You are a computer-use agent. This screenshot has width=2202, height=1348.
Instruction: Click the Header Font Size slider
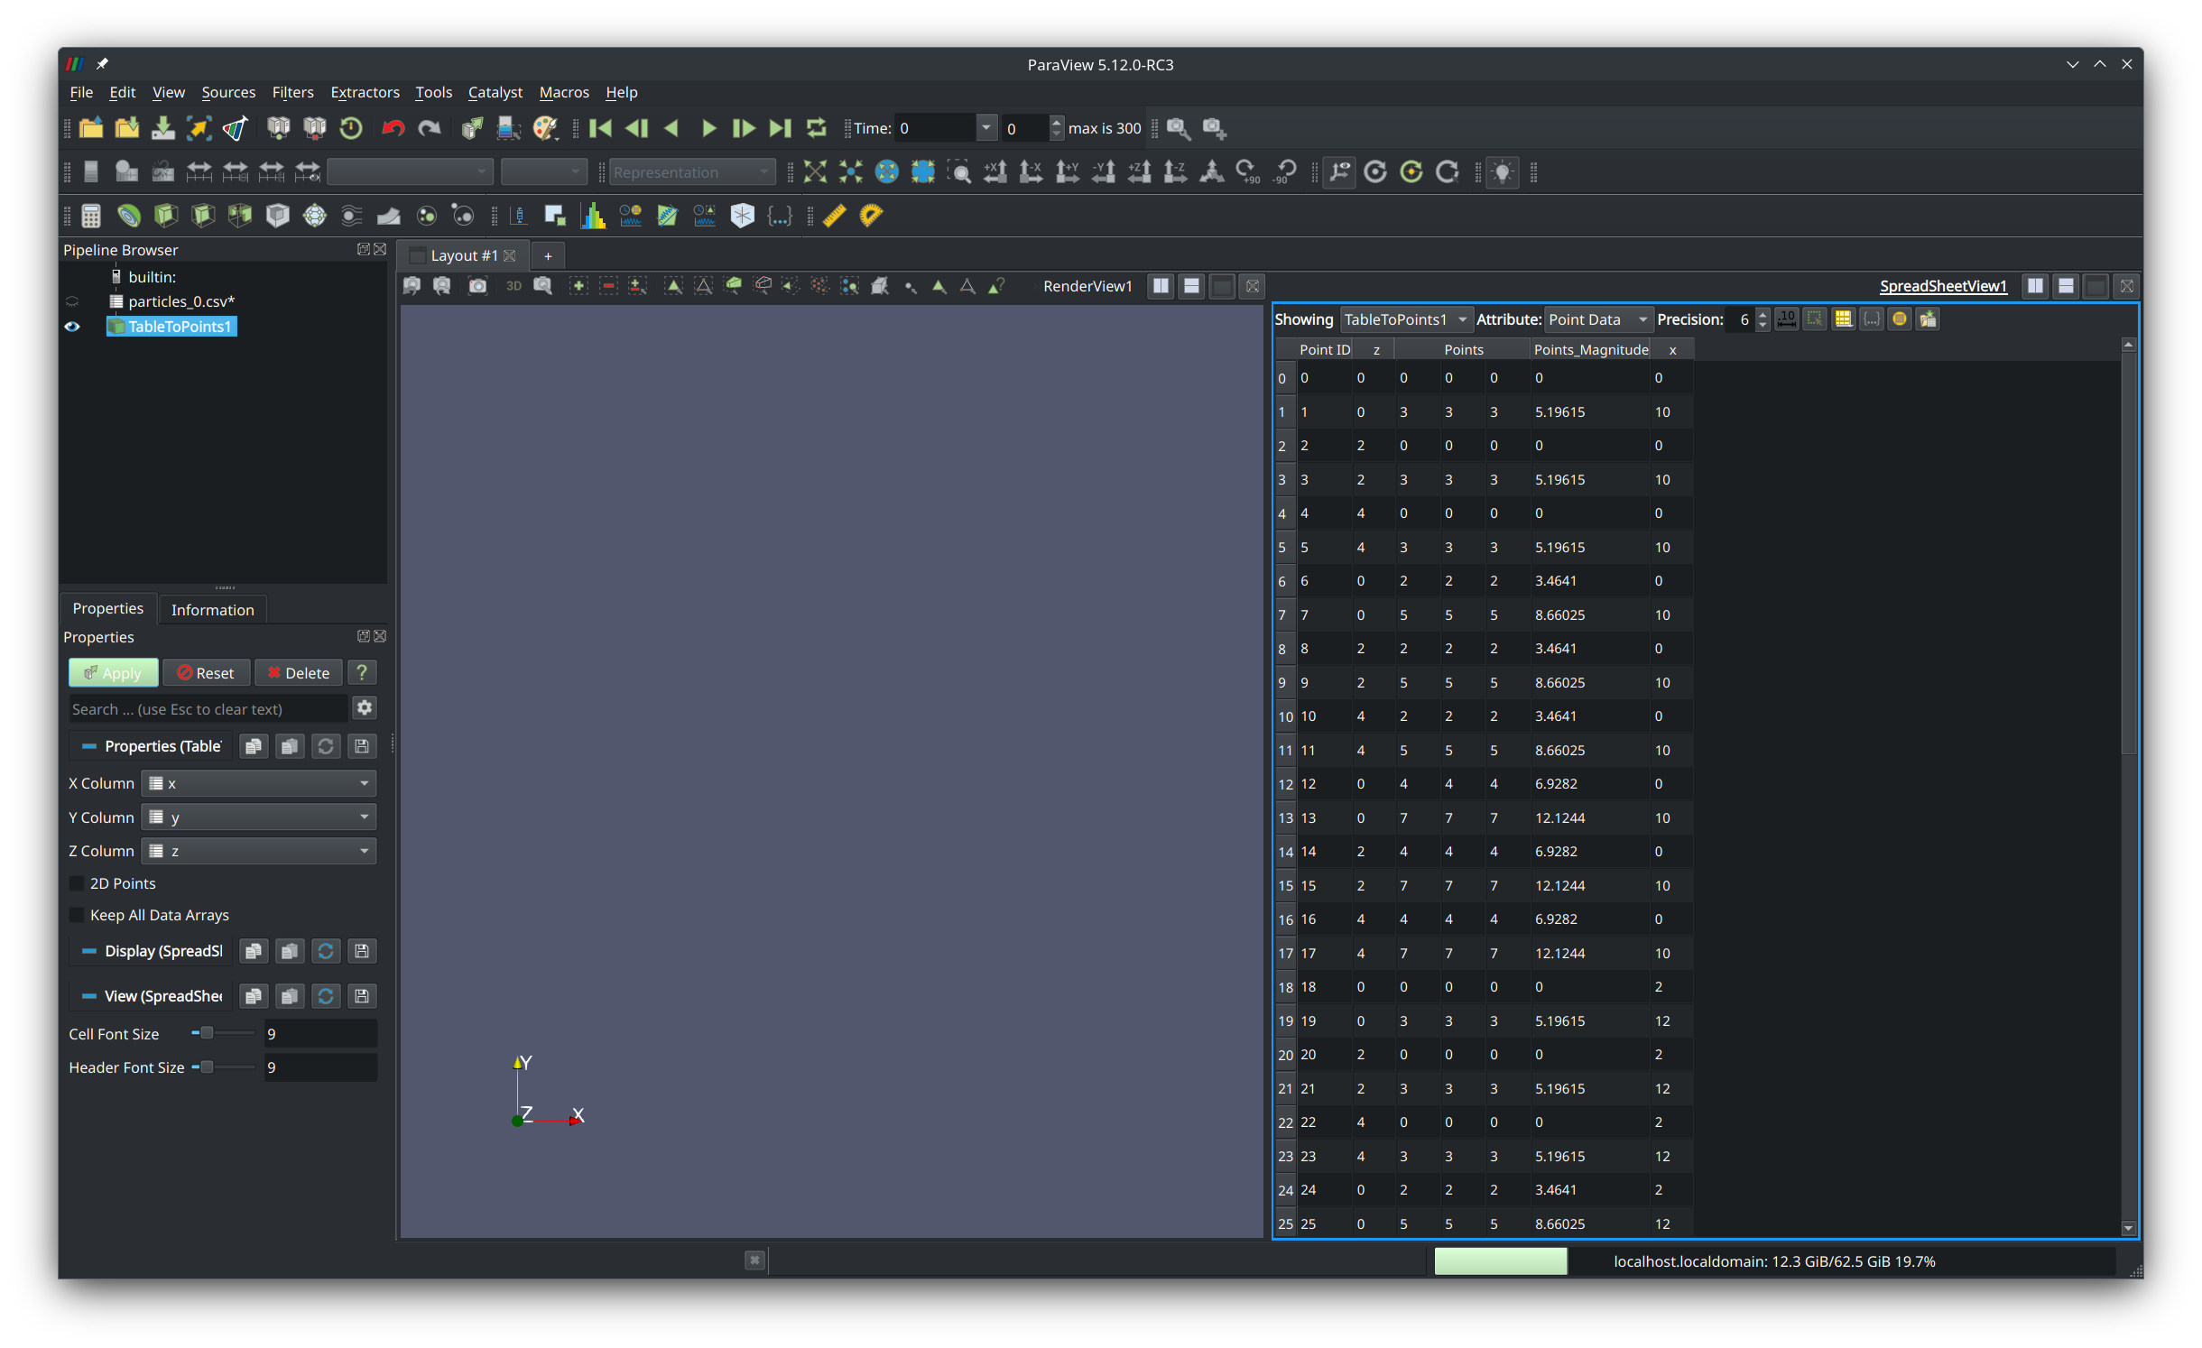click(x=223, y=1066)
